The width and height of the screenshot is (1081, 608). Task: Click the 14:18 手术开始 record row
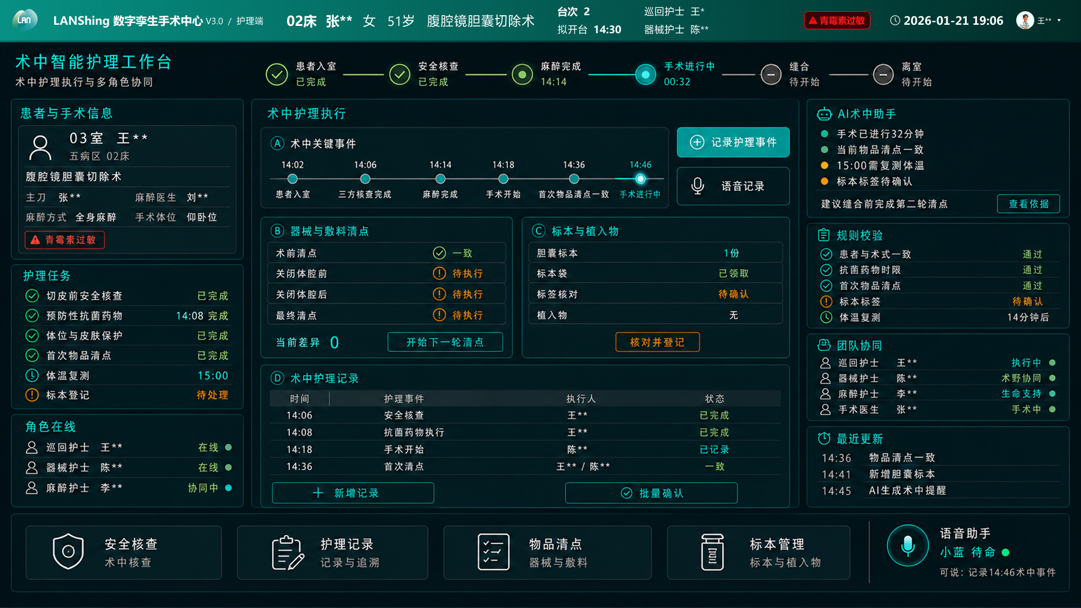[525, 450]
